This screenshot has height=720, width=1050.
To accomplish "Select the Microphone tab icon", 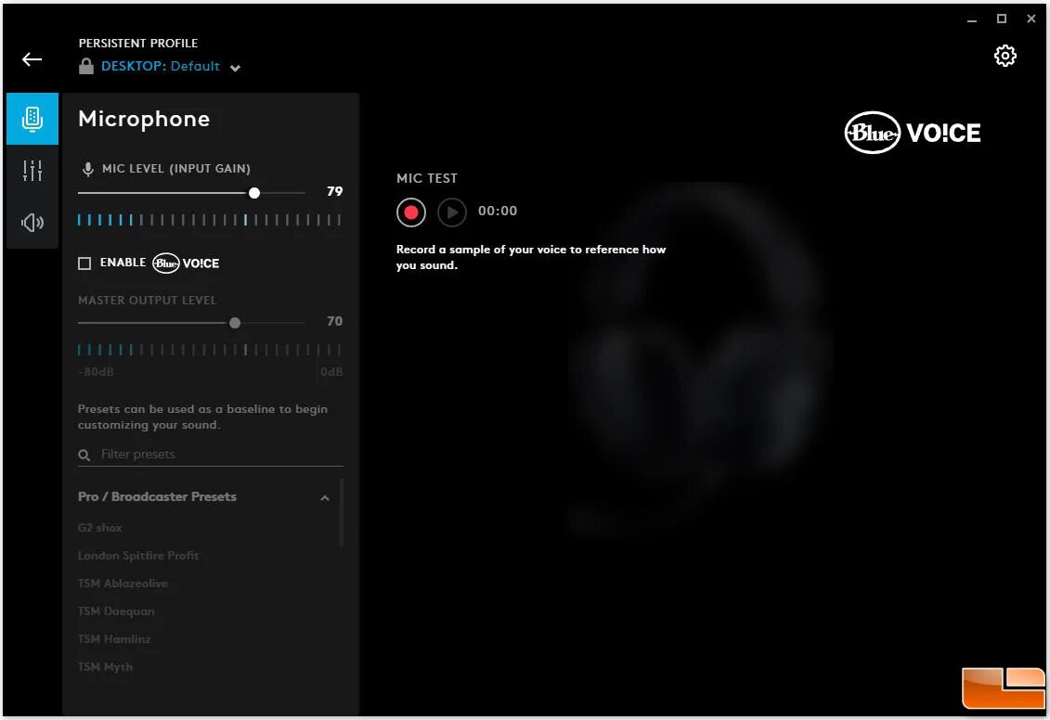I will tap(32, 119).
